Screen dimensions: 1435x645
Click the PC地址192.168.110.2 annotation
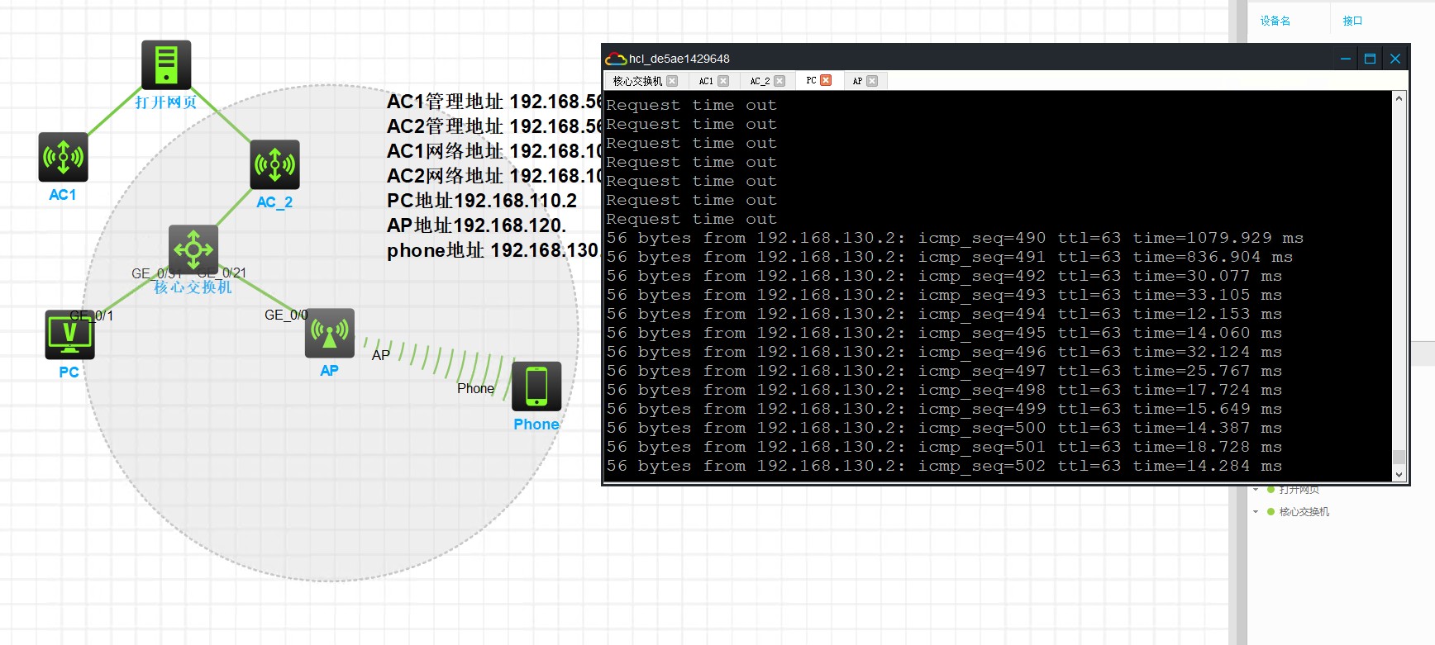click(x=482, y=201)
